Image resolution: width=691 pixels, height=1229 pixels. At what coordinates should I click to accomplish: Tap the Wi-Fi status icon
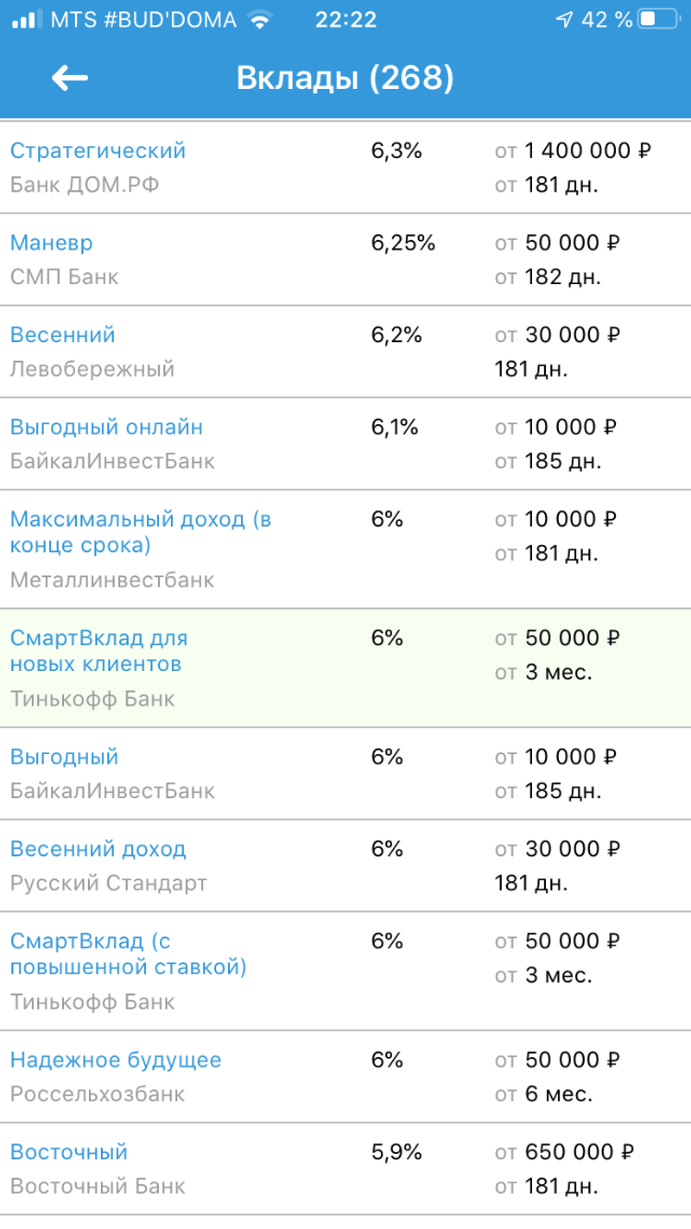coord(257,20)
